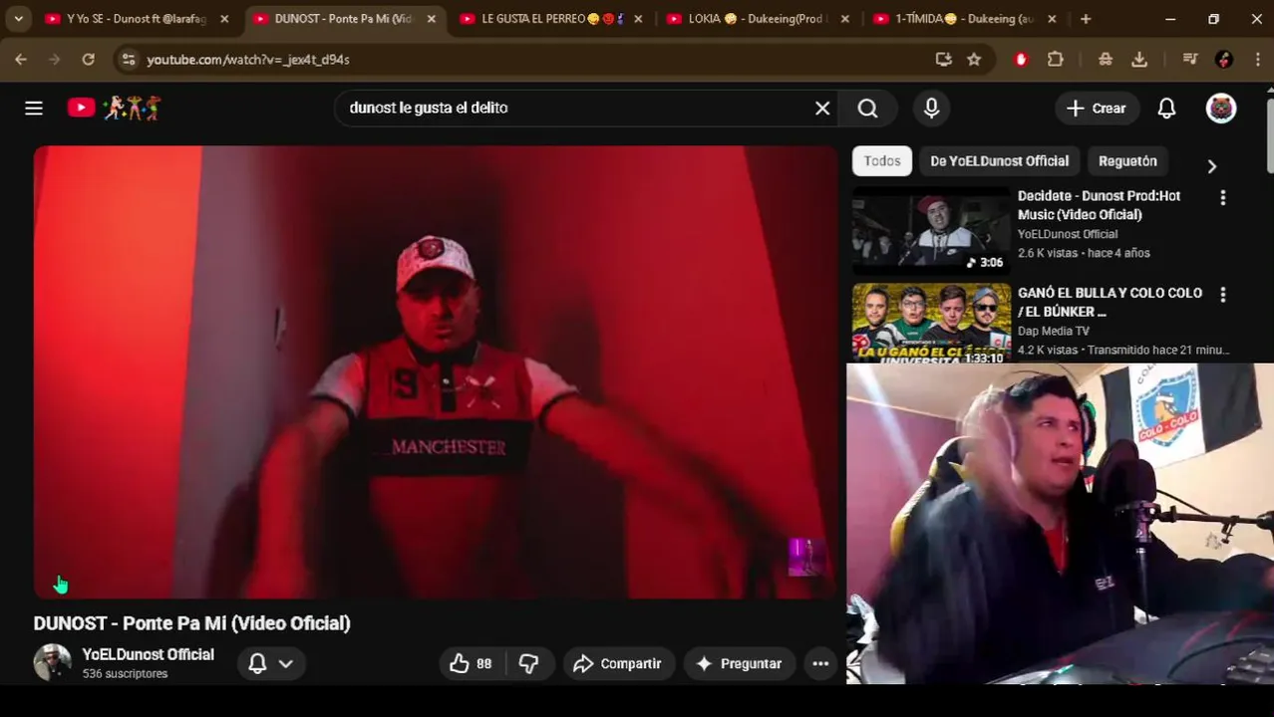1274x717 pixels.
Task: Install app icon in address bar
Action: point(943,60)
